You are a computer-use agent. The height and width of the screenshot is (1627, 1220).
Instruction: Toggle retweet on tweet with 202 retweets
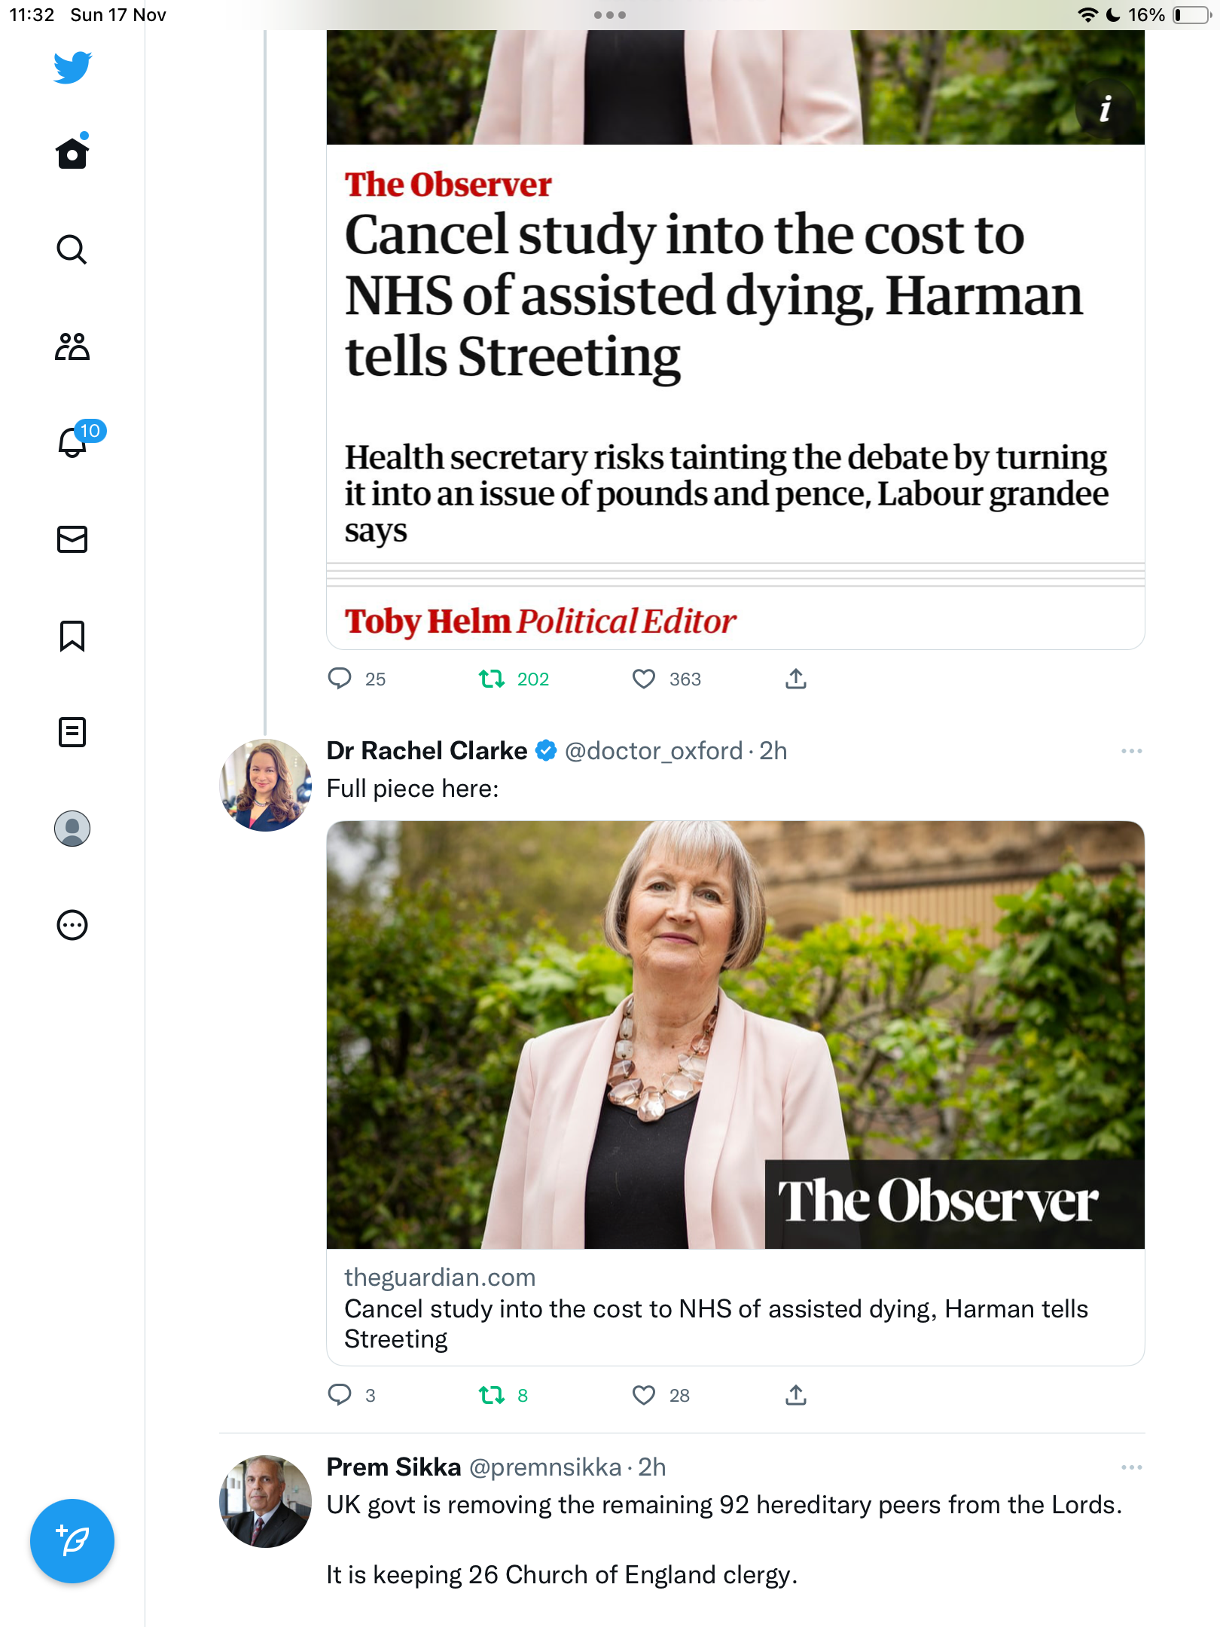click(492, 679)
